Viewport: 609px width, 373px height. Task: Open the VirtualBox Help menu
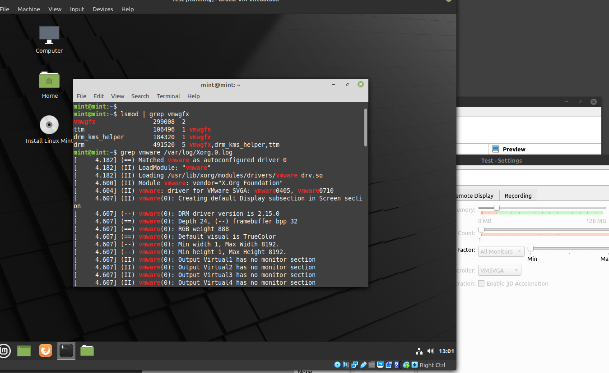click(128, 9)
